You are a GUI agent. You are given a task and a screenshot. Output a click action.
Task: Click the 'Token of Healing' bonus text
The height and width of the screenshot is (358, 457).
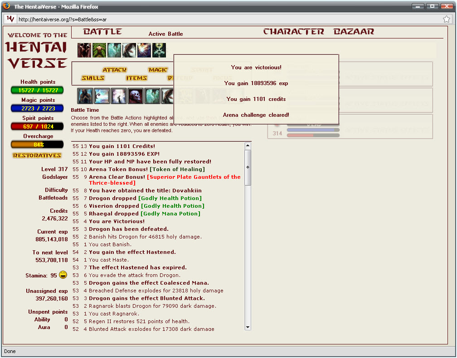(177, 169)
